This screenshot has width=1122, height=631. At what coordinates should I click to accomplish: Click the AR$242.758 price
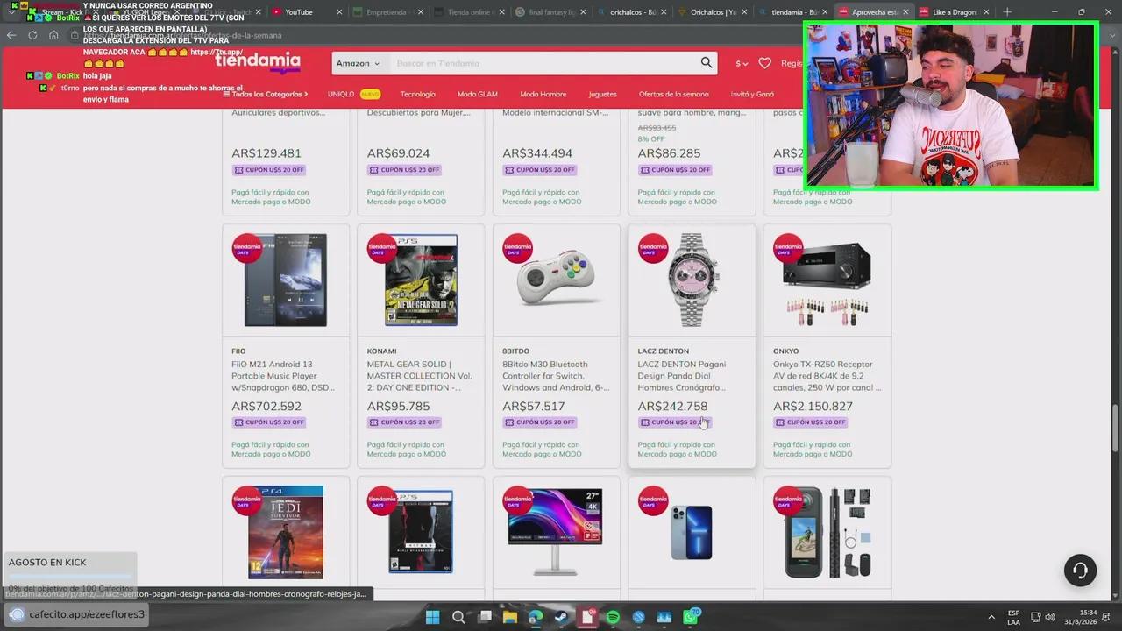point(672,406)
